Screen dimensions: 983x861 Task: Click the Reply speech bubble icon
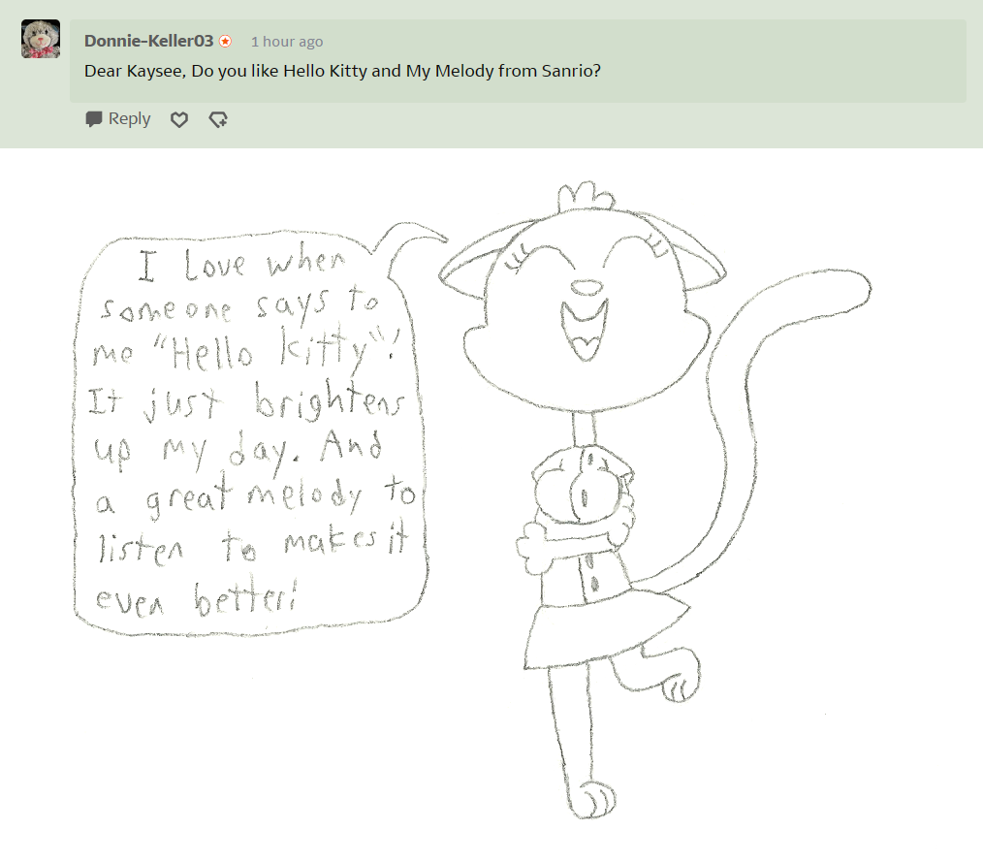click(x=94, y=119)
